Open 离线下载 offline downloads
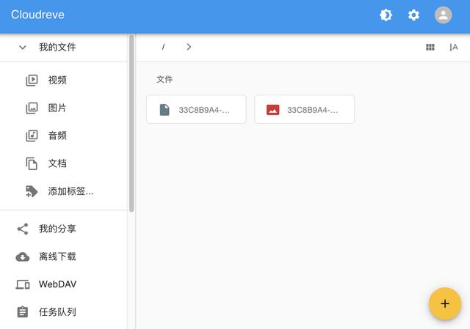Image resolution: width=470 pixels, height=329 pixels. point(57,256)
